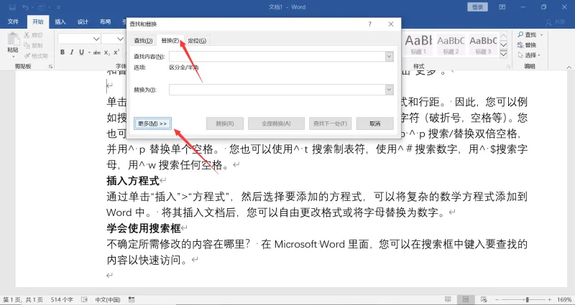Click the Save icon in quick access toolbar
This screenshot has width=575, height=305.
tap(12, 7)
